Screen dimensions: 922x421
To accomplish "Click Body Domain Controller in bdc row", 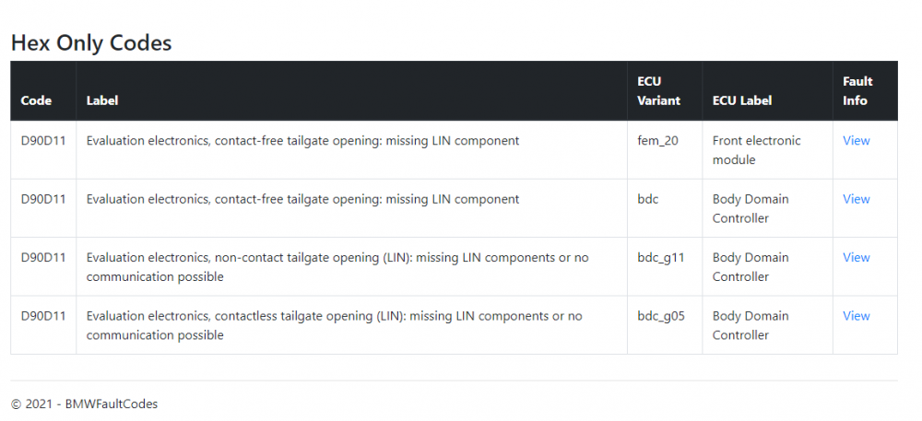I will [751, 208].
